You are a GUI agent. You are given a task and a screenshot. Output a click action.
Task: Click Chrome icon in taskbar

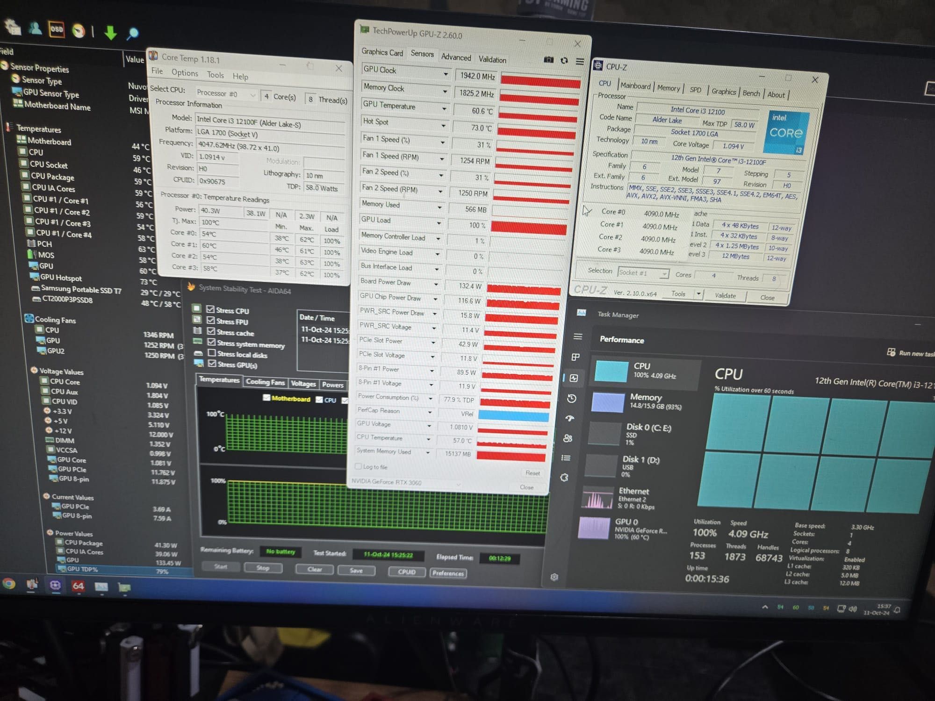9,584
